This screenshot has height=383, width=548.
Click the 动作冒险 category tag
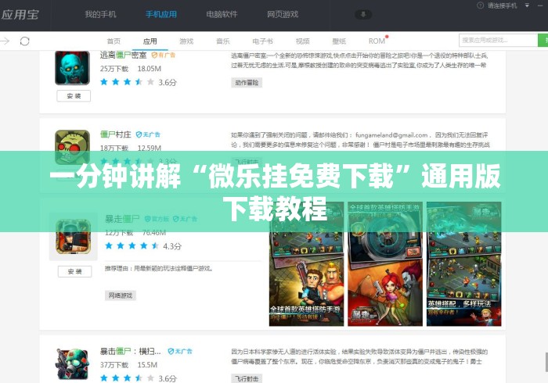point(247,83)
